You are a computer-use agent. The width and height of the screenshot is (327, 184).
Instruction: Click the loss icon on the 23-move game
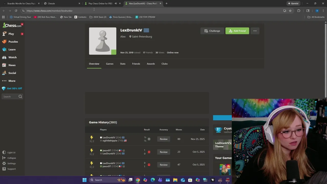point(149,152)
